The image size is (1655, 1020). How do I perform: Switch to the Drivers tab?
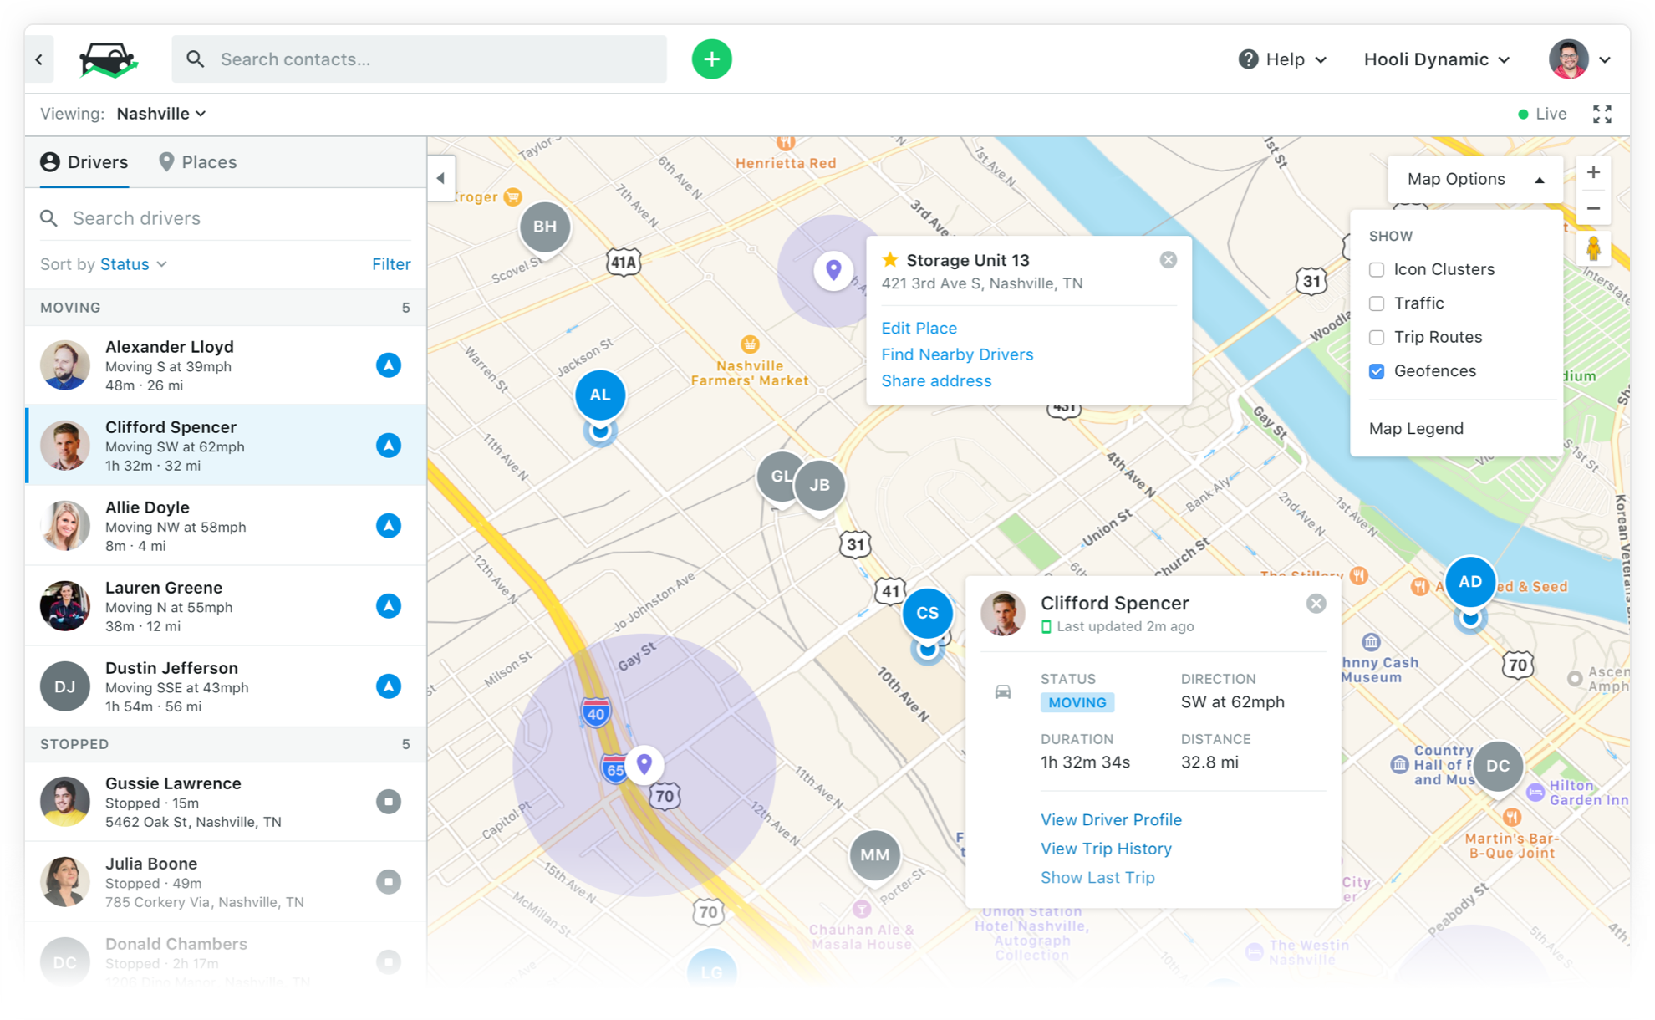pos(84,162)
